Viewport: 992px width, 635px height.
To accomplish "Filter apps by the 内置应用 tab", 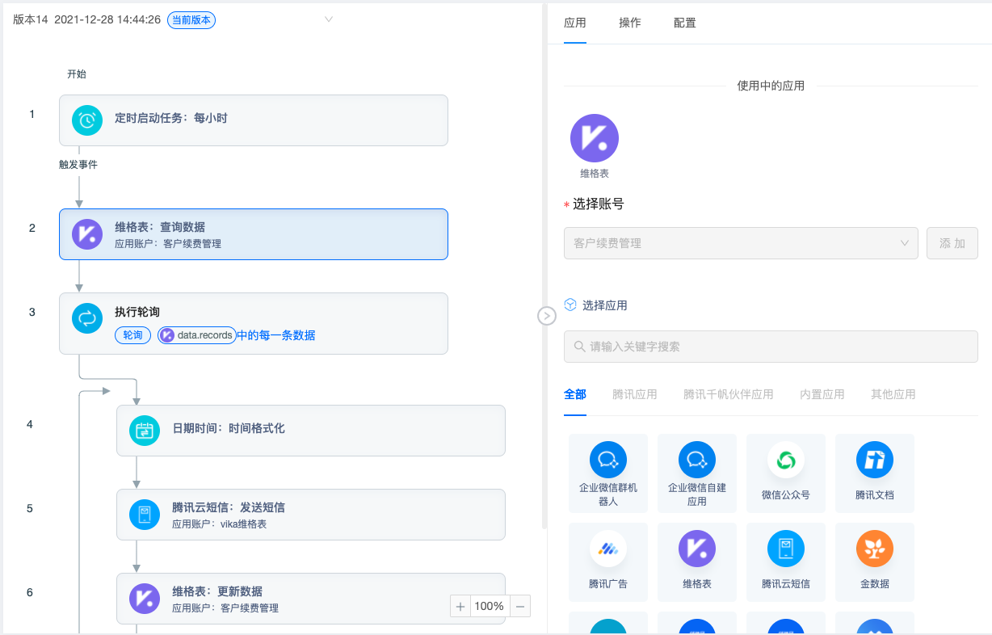I will coord(822,394).
